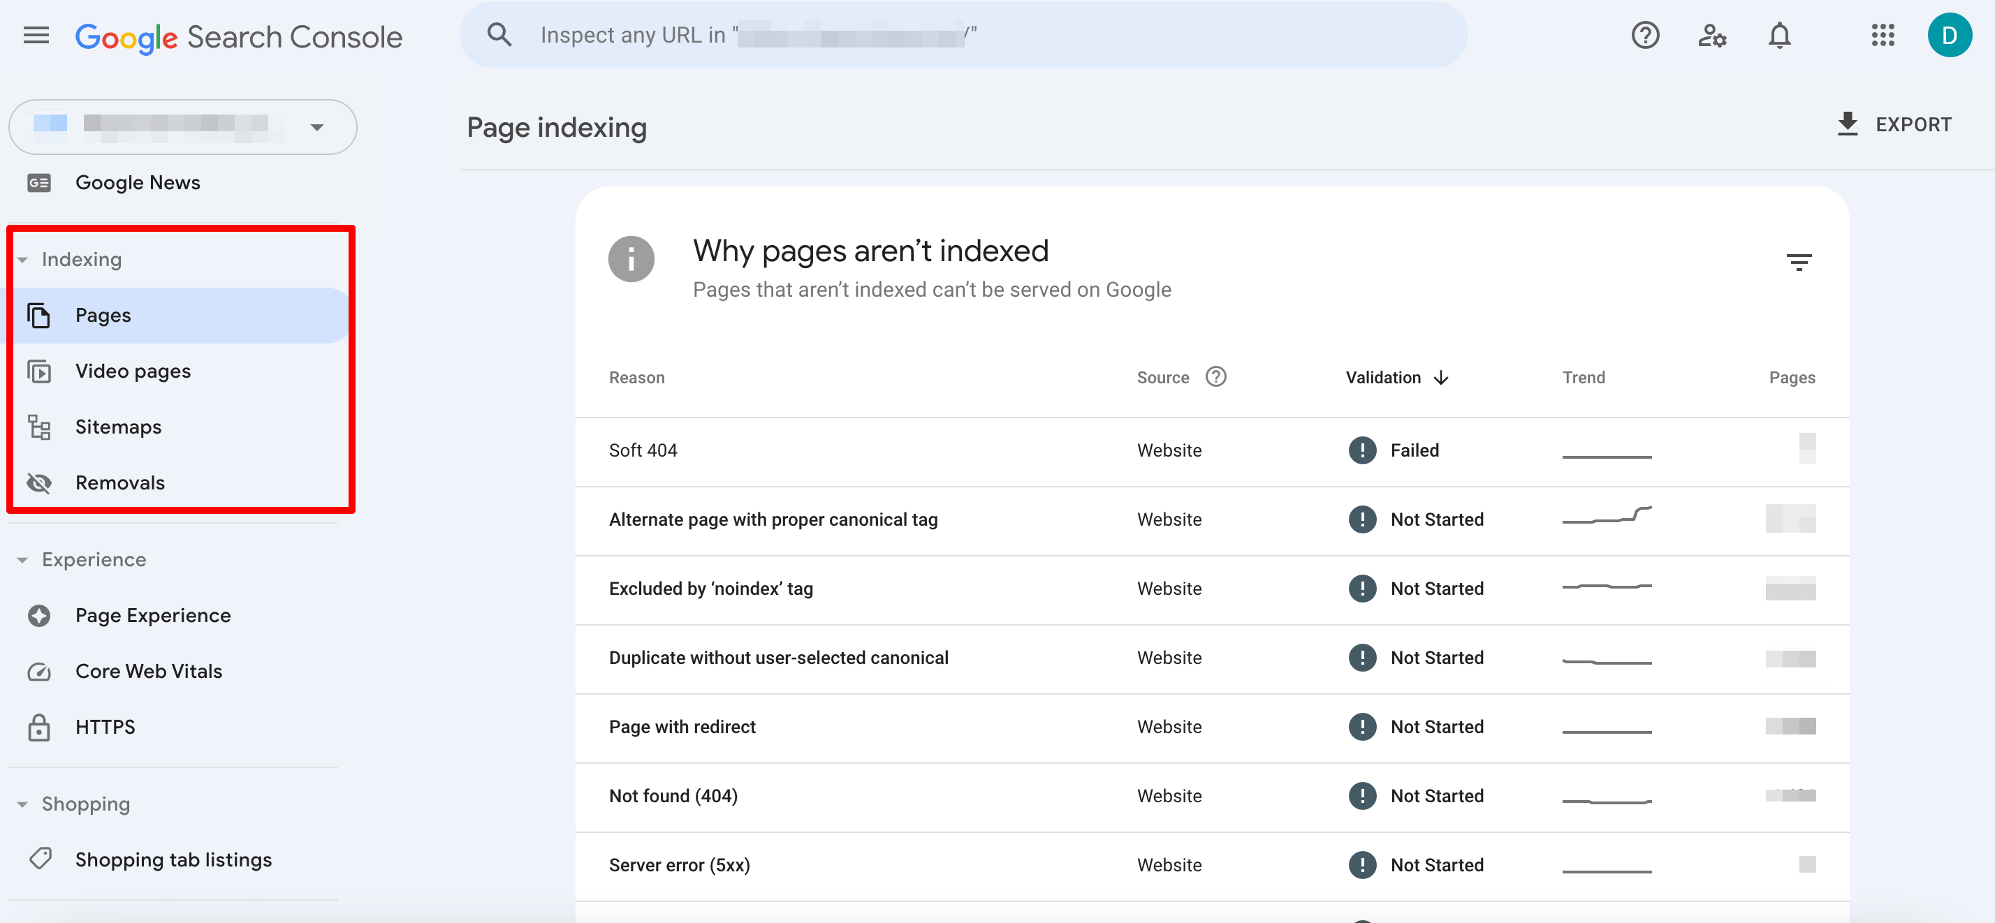The image size is (1995, 923).
Task: Click the Removals icon in sidebar
Action: (37, 482)
